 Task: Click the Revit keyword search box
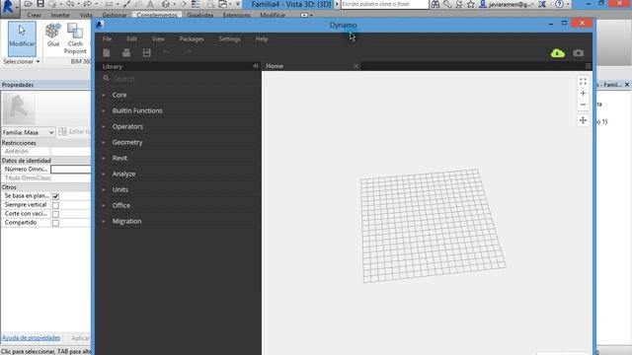coord(384,4)
